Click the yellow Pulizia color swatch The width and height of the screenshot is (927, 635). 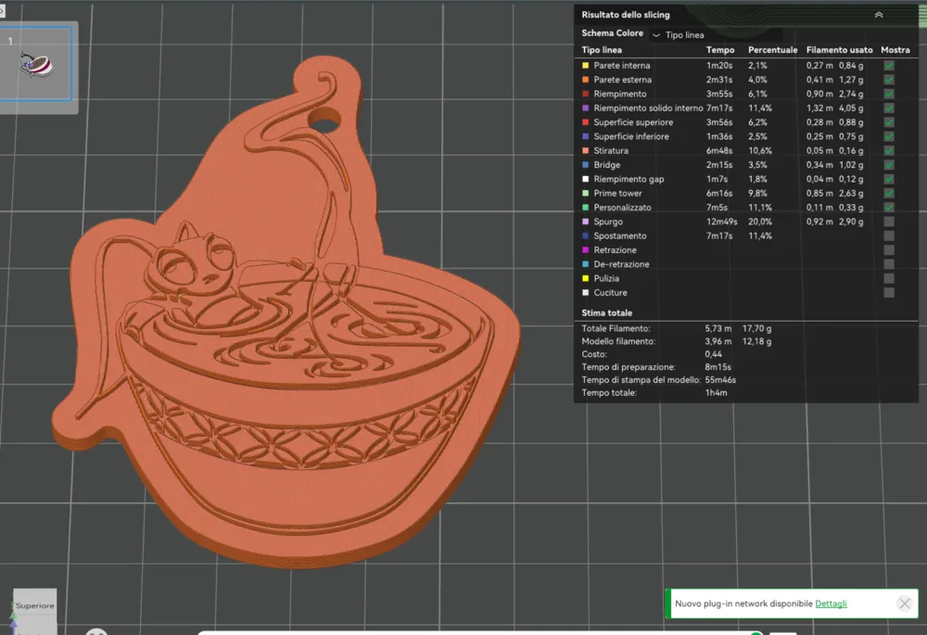[x=585, y=278]
